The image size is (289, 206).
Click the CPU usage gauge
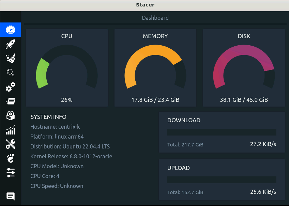pos(67,67)
